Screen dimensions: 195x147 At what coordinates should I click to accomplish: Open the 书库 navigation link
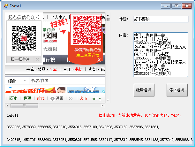[30, 69]
